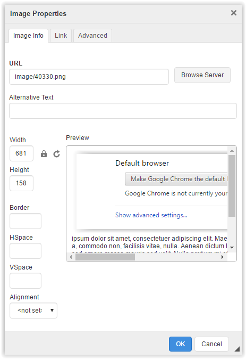The image size is (246, 359).
Task: Close the Image Properties dialog
Action: tap(233, 13)
